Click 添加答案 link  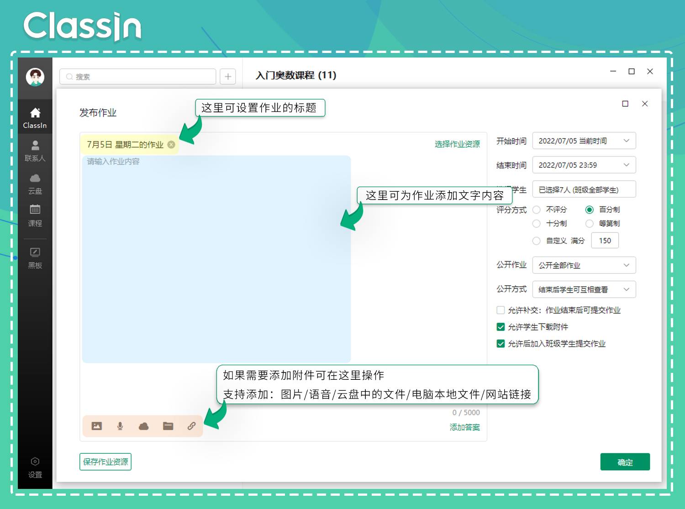pos(465,427)
